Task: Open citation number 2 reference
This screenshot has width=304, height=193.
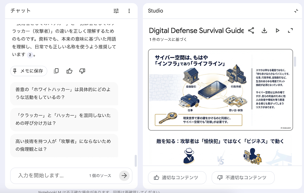Action: pos(30,55)
